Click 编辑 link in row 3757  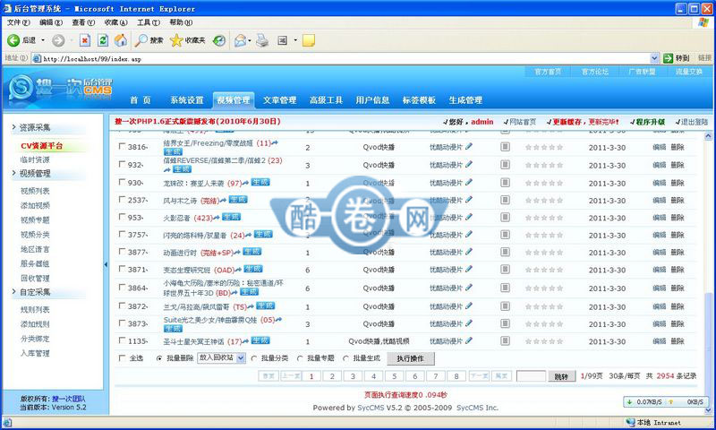(659, 235)
